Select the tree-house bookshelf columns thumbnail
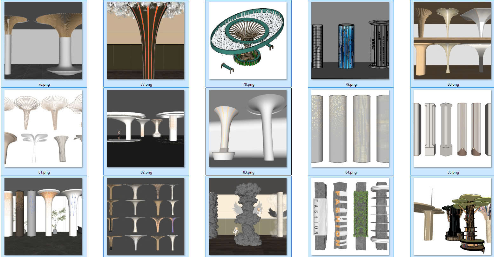The width and height of the screenshot is (494, 257). point(452,216)
